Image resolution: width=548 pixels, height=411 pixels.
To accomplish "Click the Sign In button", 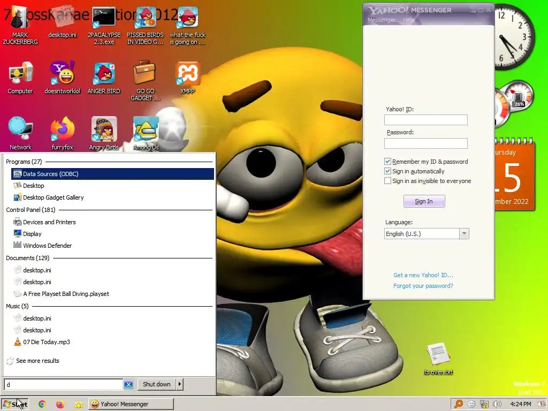I will pos(424,201).
